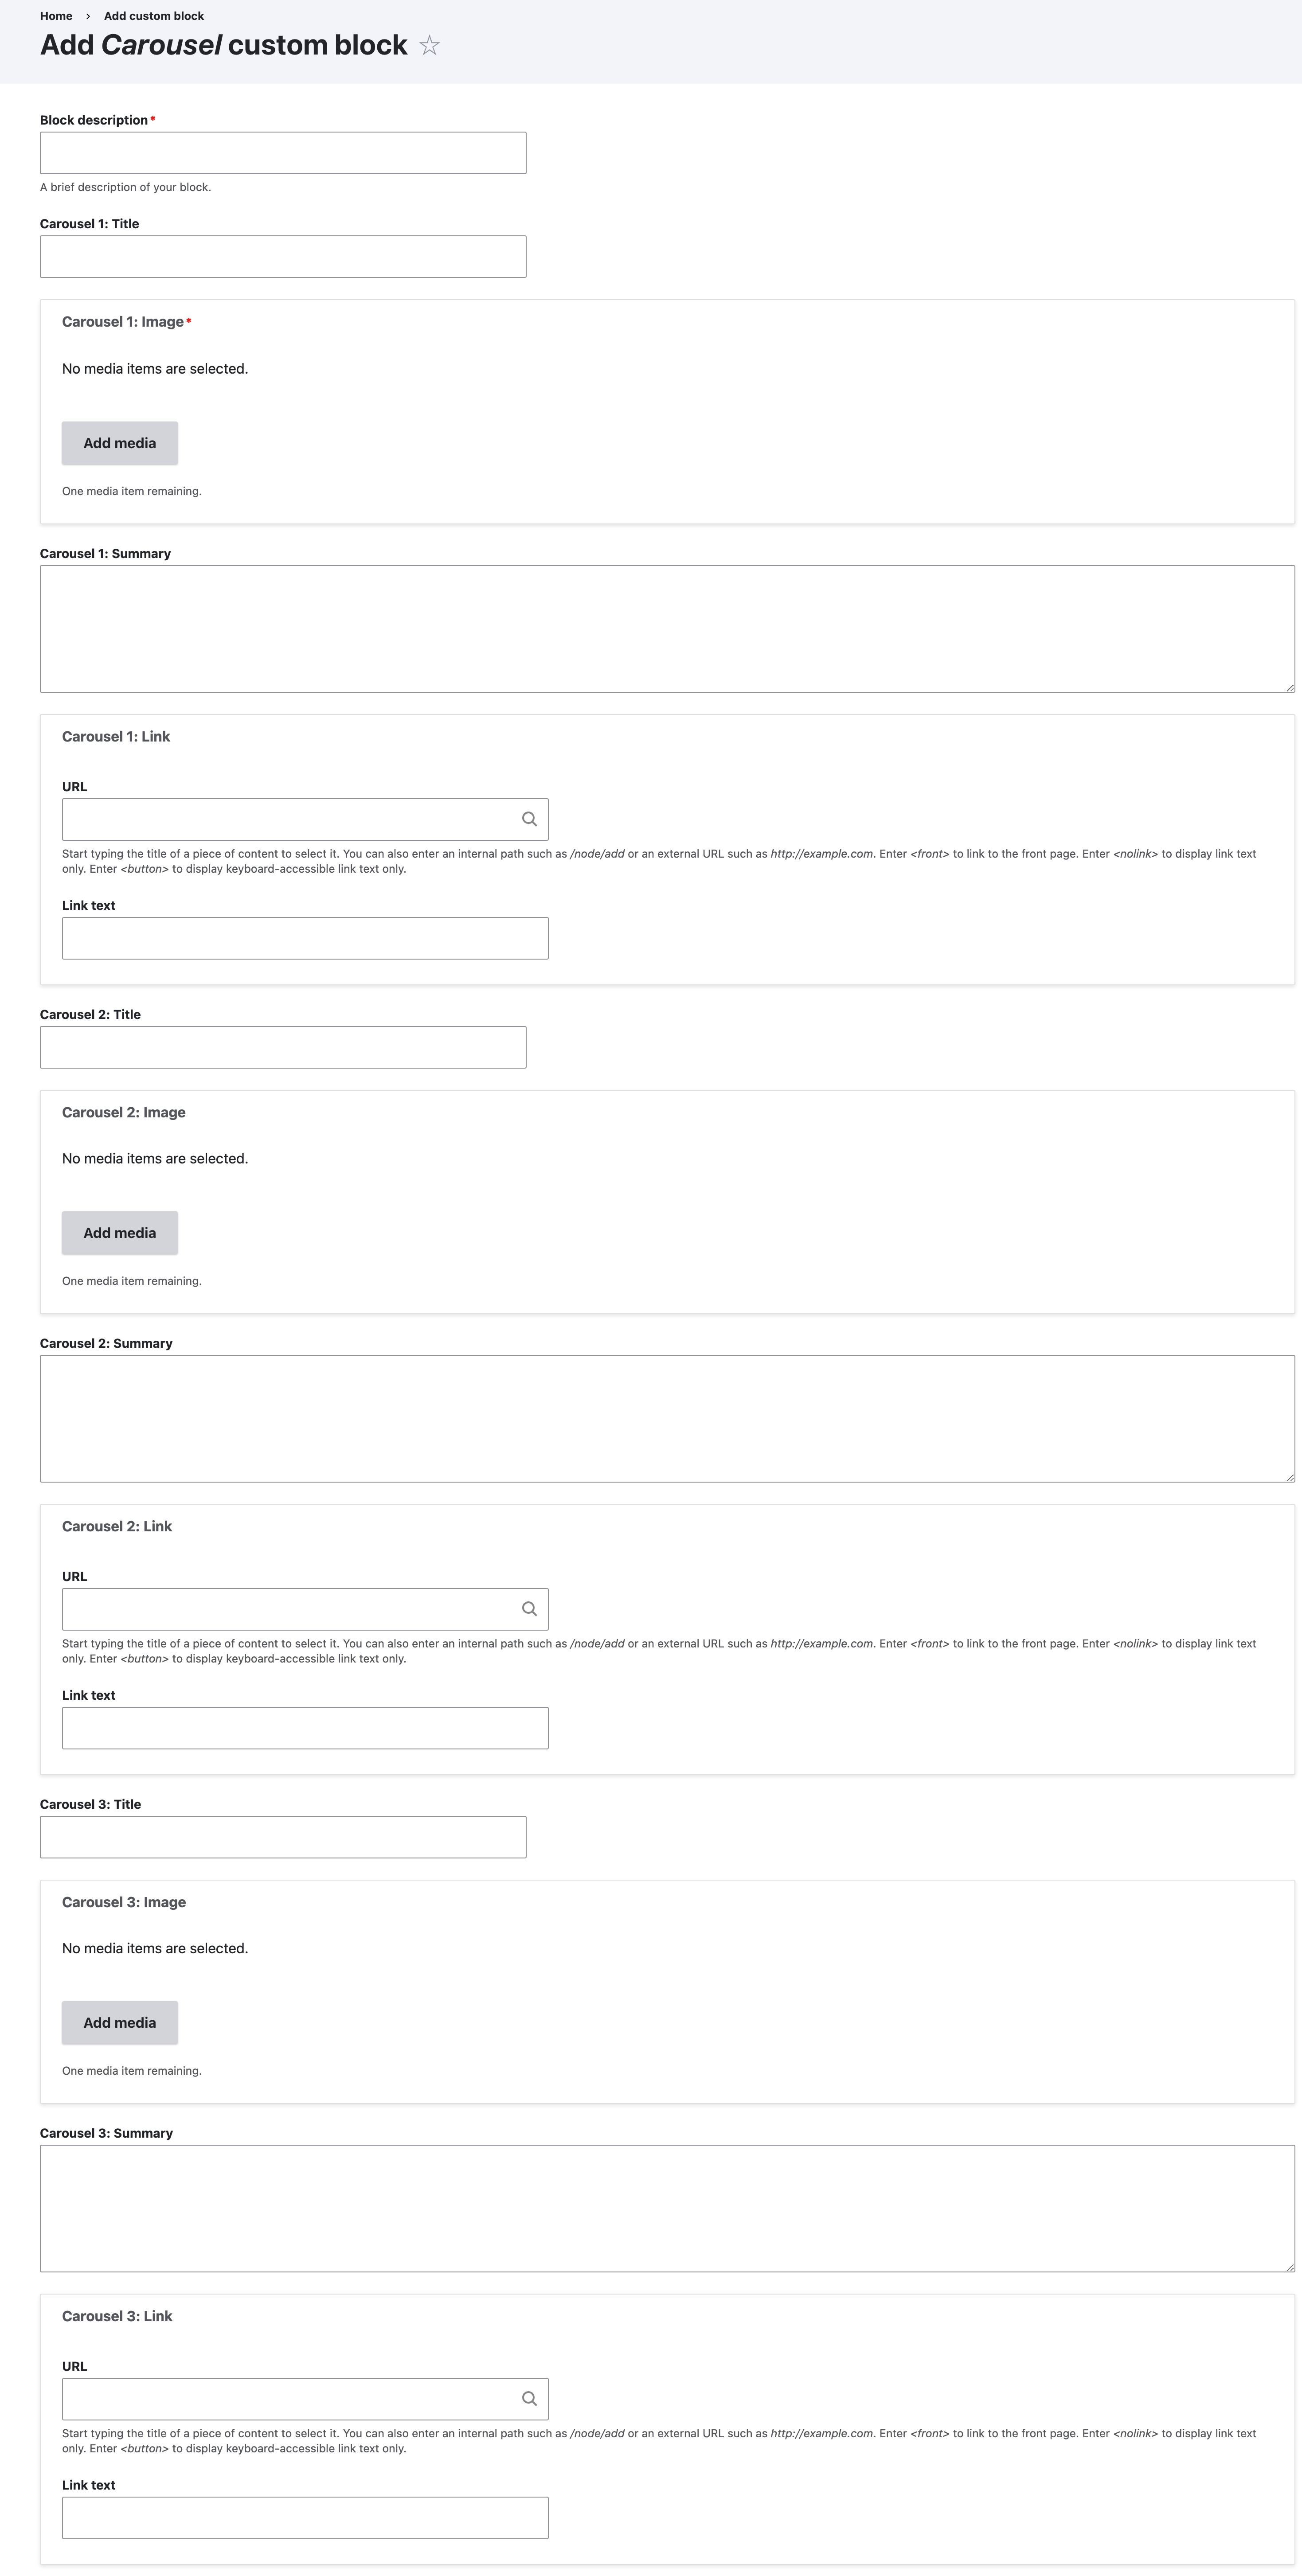The width and height of the screenshot is (1302, 2576).
Task: Focus the Block description field
Action: [283, 153]
